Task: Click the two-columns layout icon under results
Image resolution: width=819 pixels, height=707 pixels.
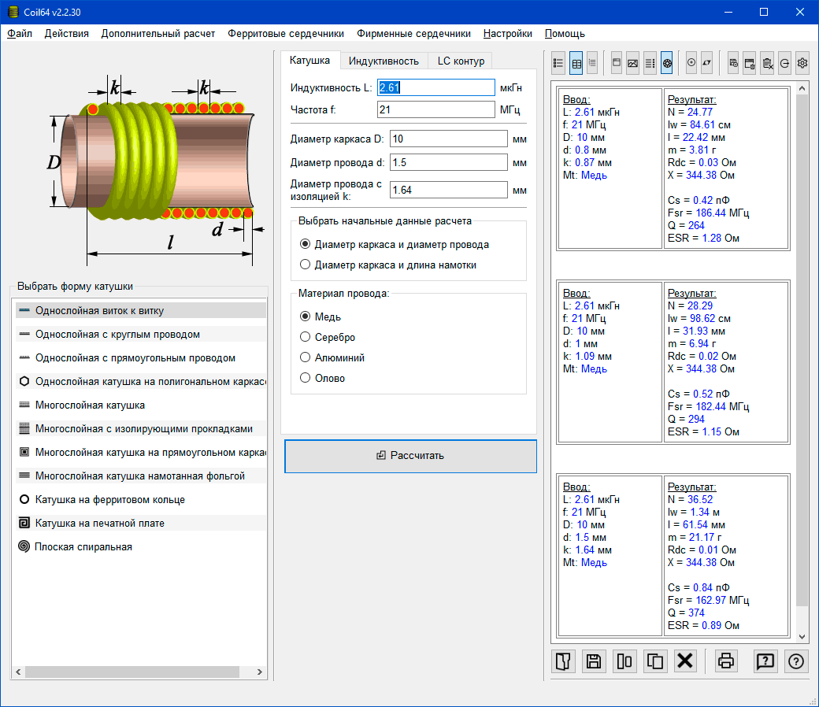Action: point(624,661)
